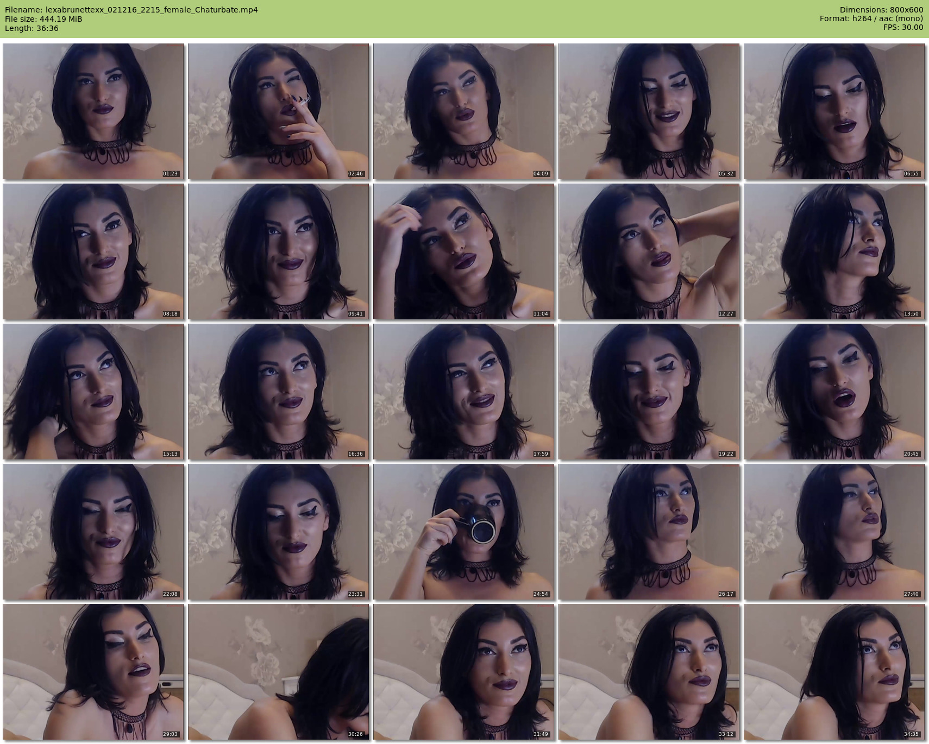Viewport: 929px width, 744px height.
Task: Select the thumbnail stamped 01:23
Action: 93,111
